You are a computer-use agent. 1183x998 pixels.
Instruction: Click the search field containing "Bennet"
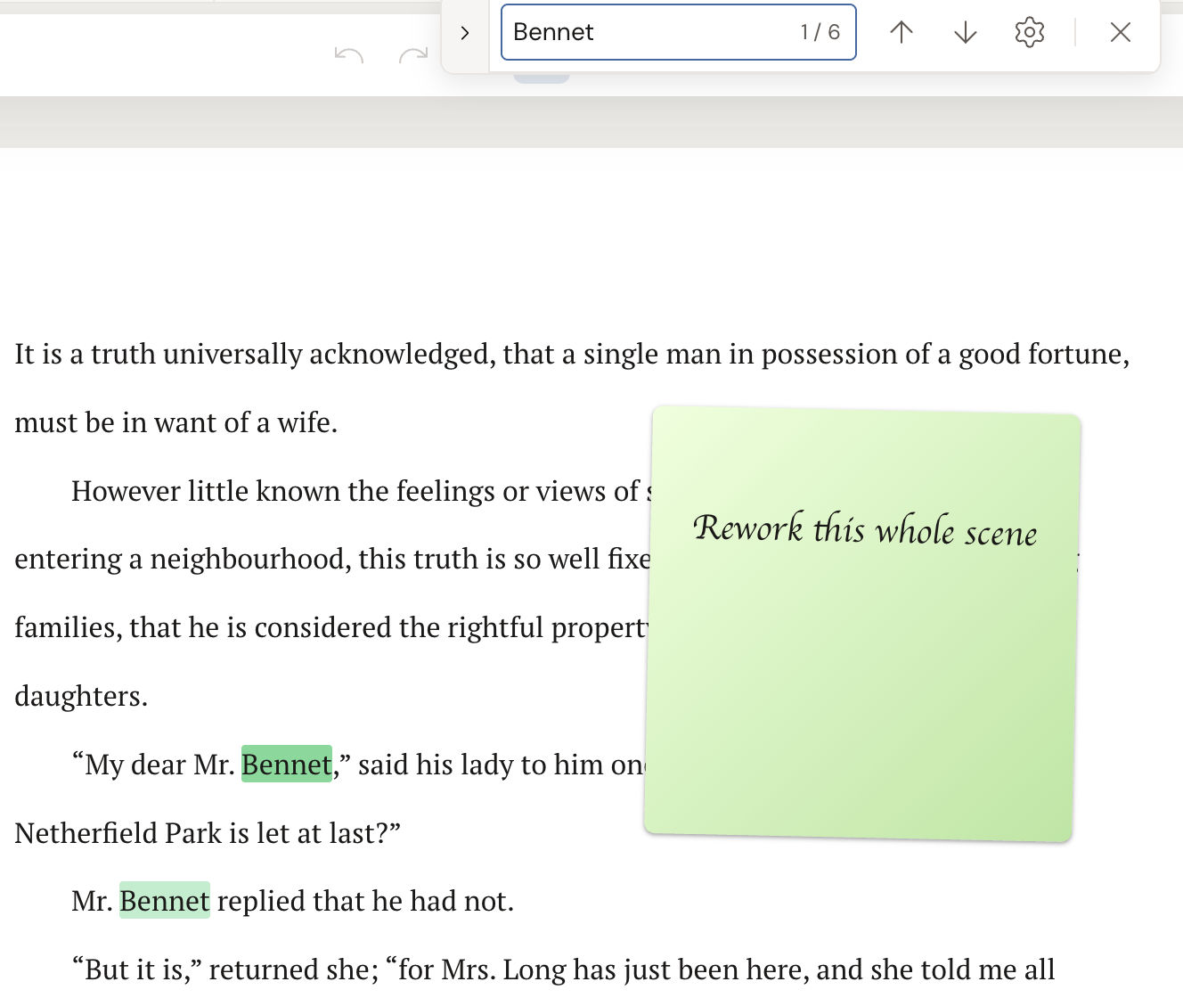[x=678, y=32]
